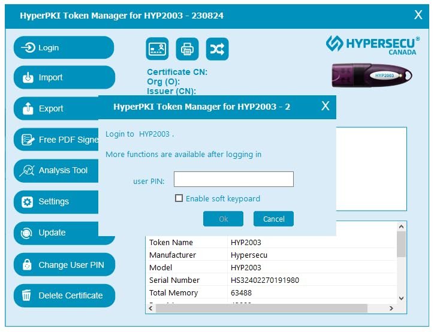The height and width of the screenshot is (332, 434).
Task: Select the Serial Number row
Action: [270, 280]
